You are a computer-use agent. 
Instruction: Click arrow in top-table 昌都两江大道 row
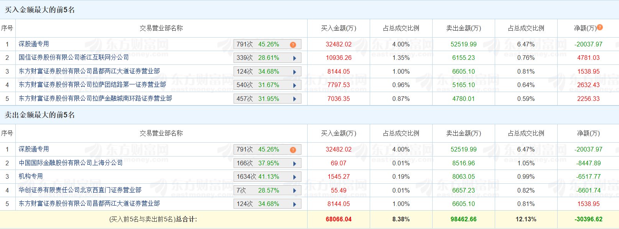pyautogui.click(x=295, y=72)
